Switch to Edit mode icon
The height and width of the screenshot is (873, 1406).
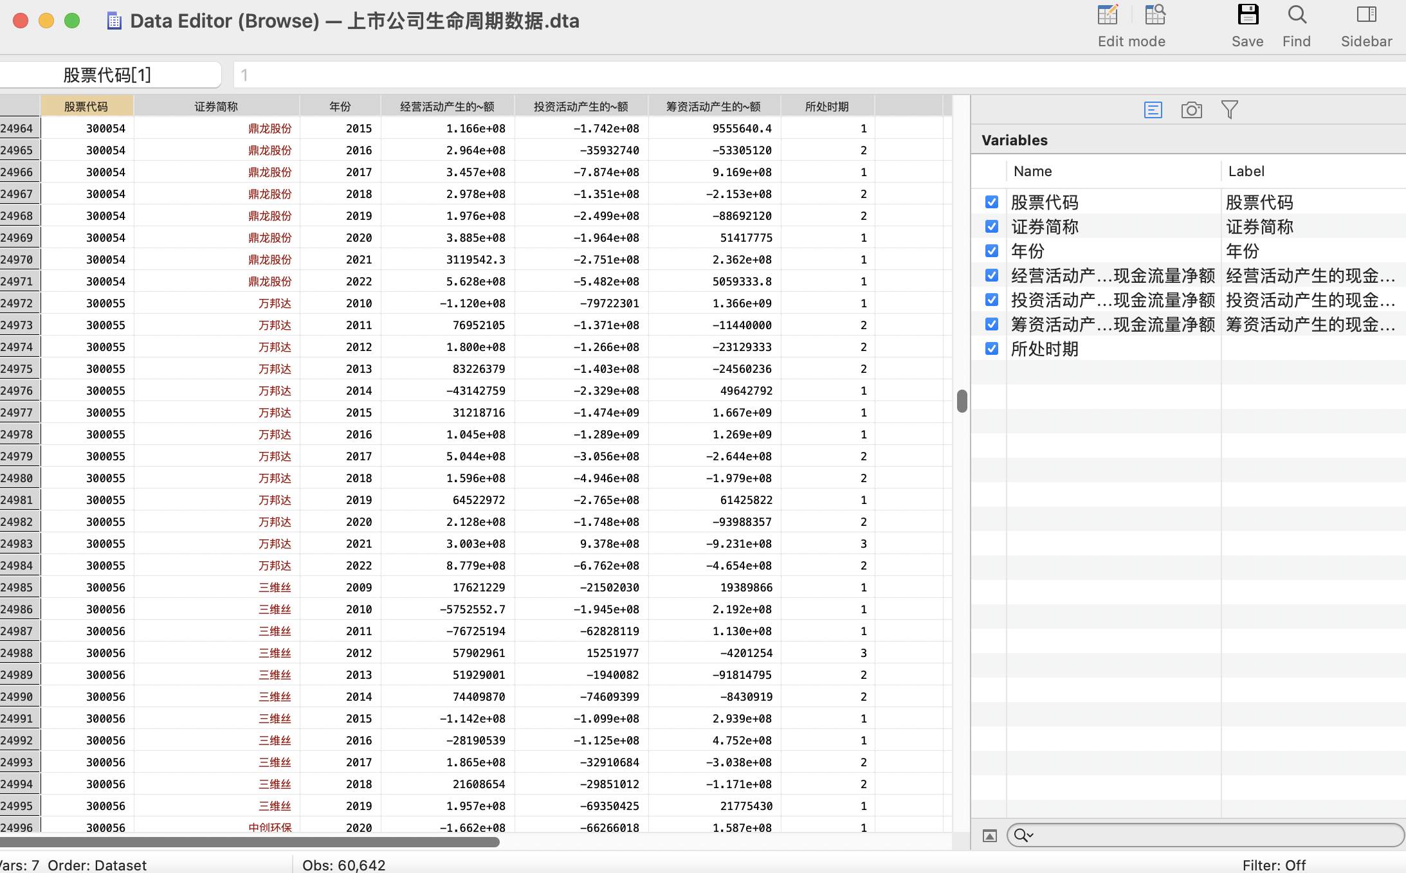click(1108, 15)
